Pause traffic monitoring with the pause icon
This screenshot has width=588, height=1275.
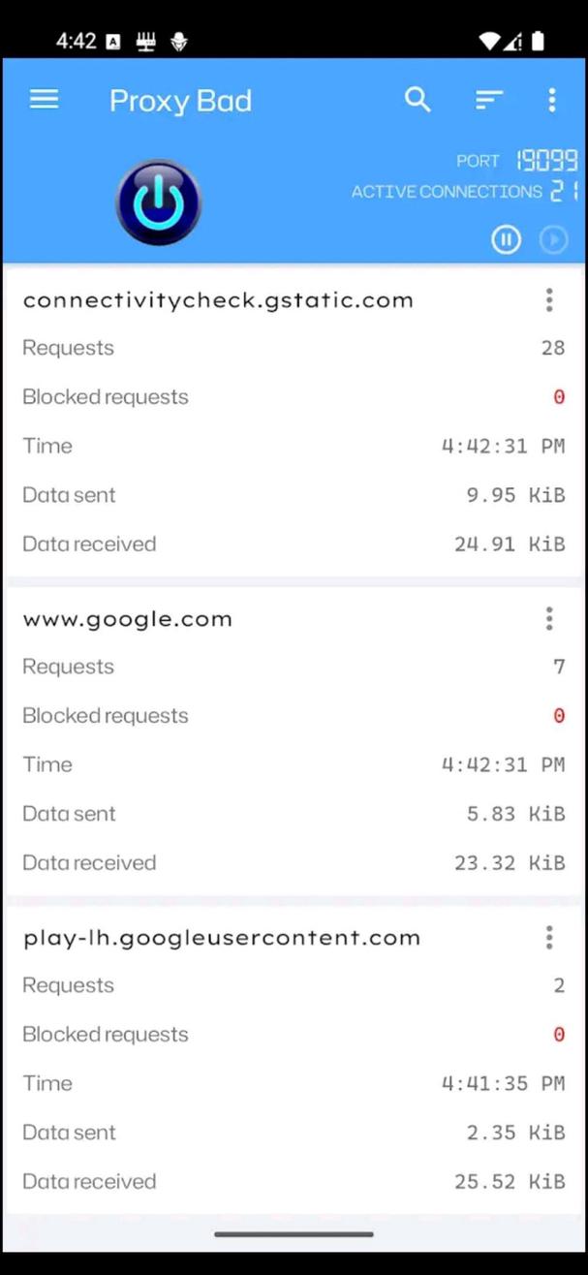505,239
